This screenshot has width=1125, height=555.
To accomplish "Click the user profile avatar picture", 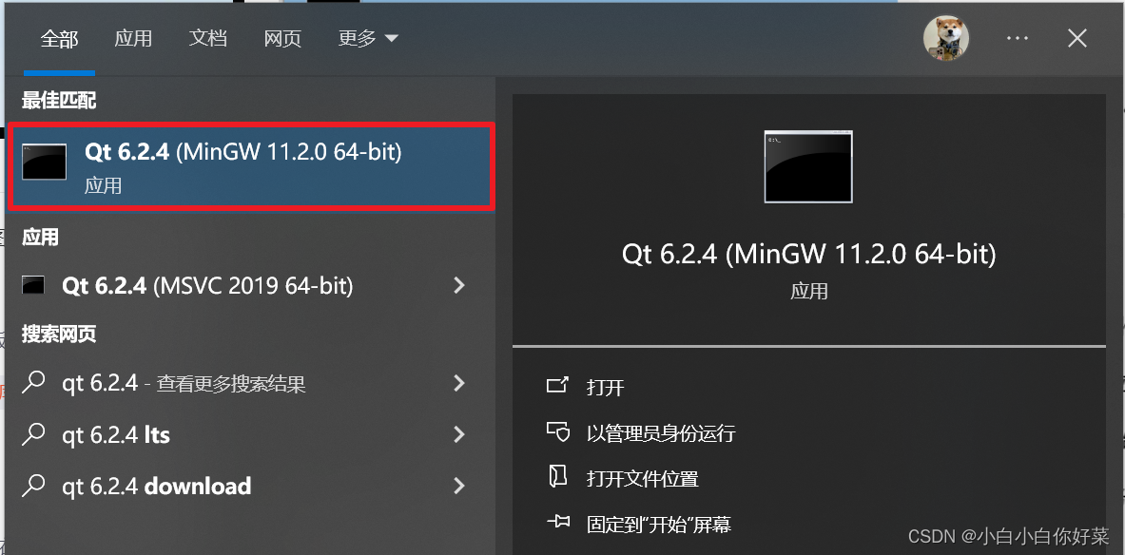I will [945, 38].
